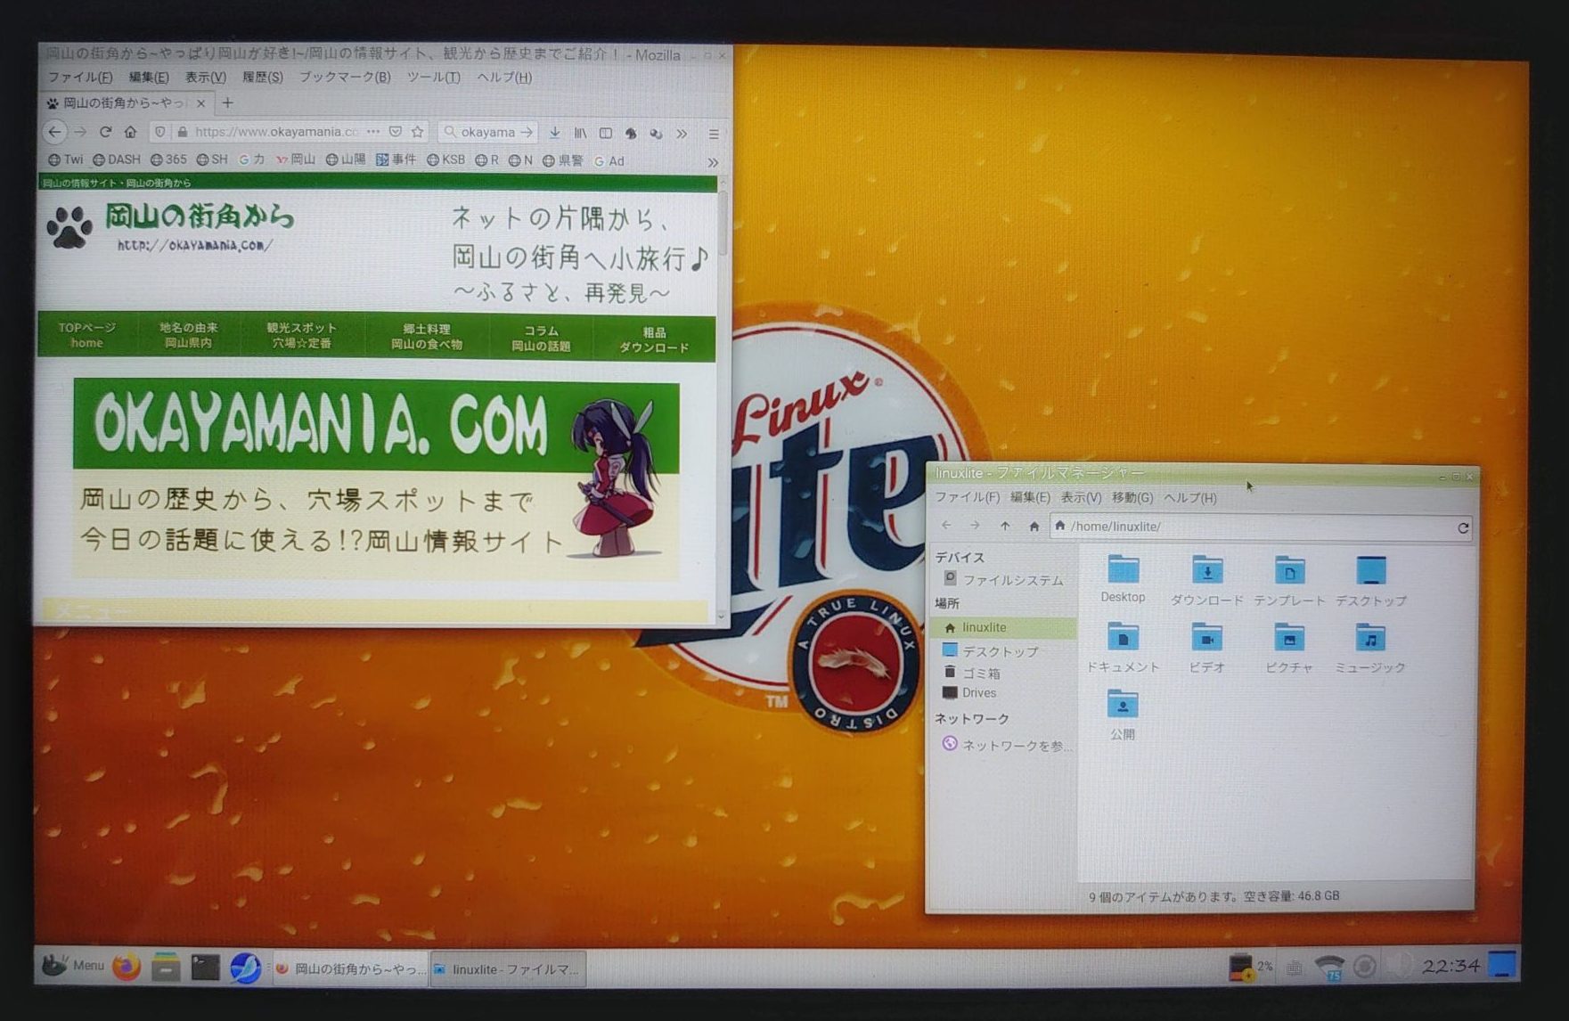Click the file manager reload icon

[x=1462, y=527]
